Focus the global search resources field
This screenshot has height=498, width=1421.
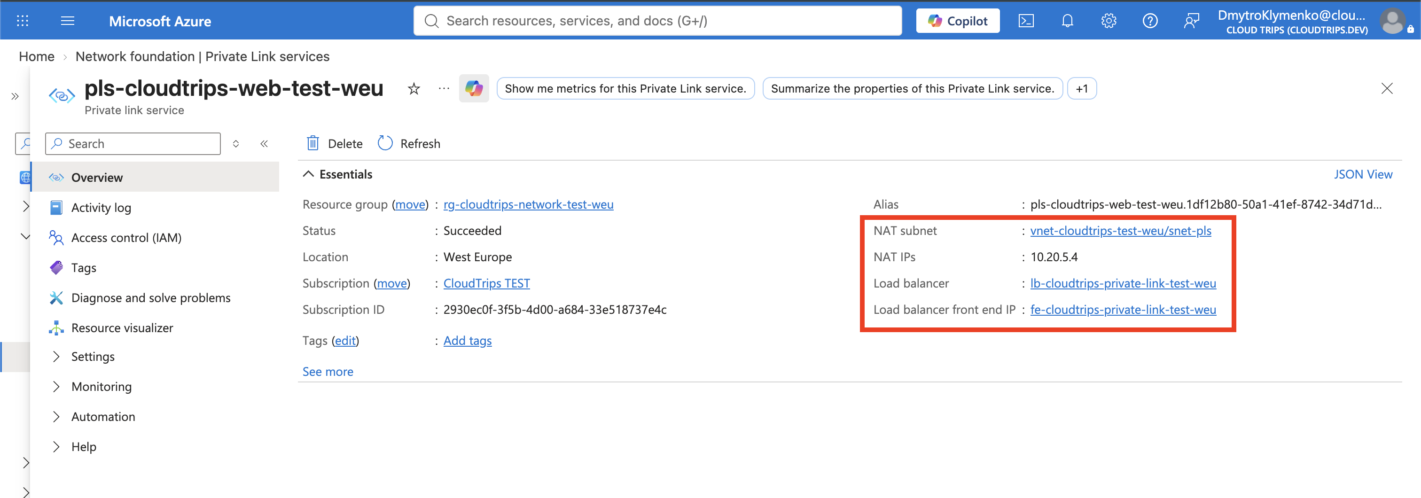pyautogui.click(x=657, y=21)
